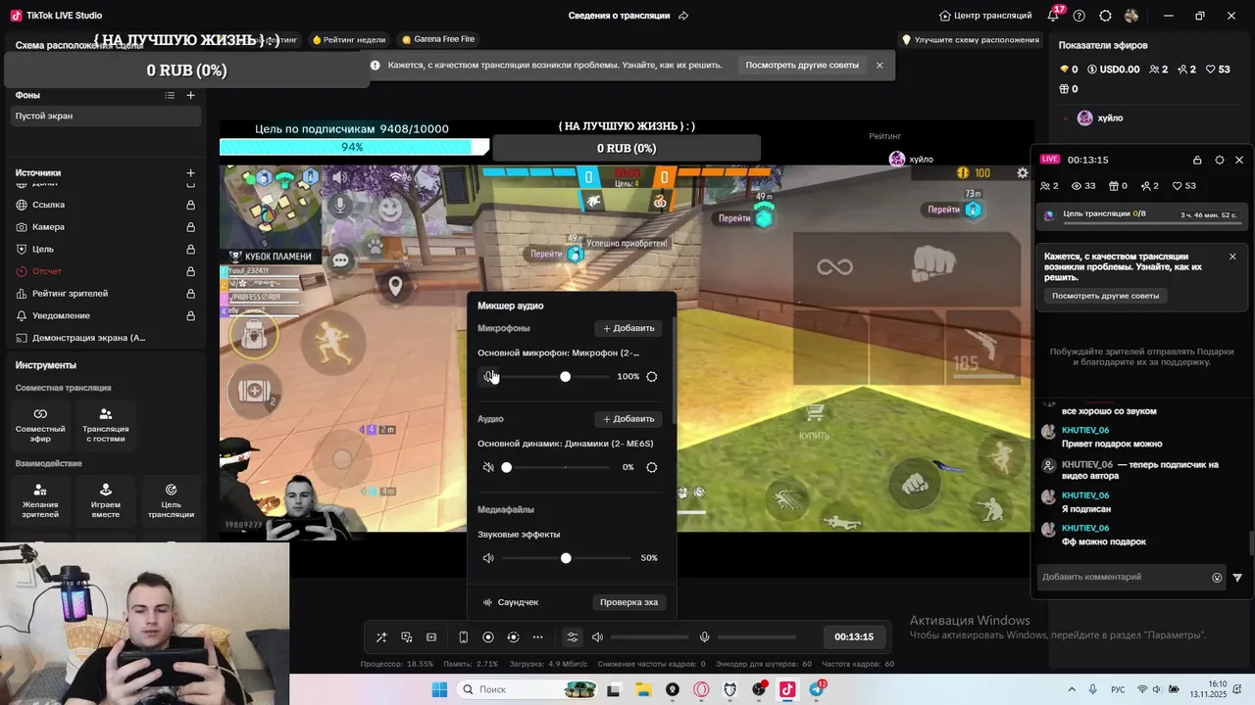Open notifications bell with 17 badge
This screenshot has height=705, width=1255.
click(1053, 16)
